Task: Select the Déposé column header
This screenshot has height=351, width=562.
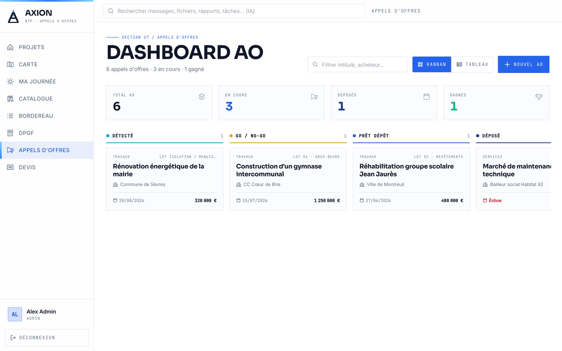Action: click(514, 136)
